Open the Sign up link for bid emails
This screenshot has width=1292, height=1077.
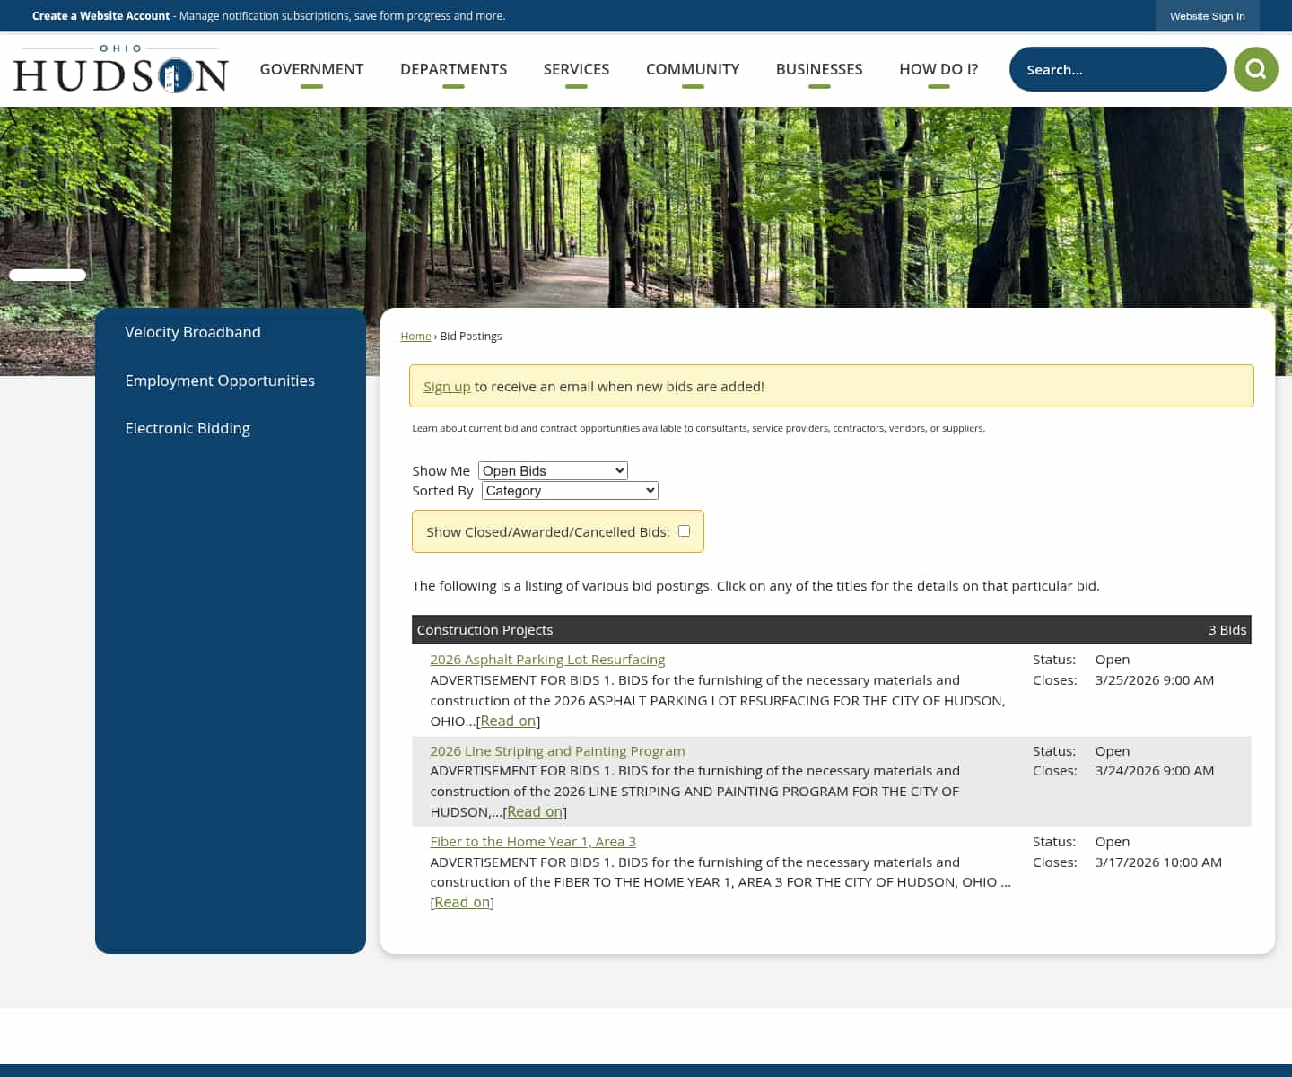(x=447, y=386)
